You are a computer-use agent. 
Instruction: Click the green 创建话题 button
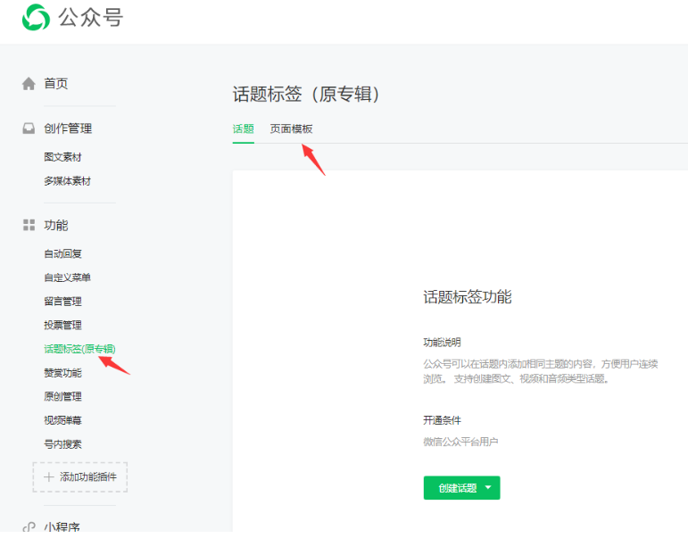point(461,487)
